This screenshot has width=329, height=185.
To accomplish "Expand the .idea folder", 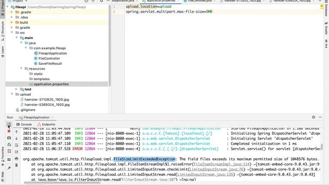I will coord(12,17).
